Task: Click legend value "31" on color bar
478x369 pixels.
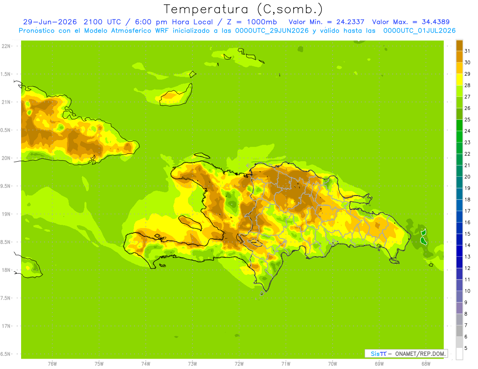Action: (467, 51)
